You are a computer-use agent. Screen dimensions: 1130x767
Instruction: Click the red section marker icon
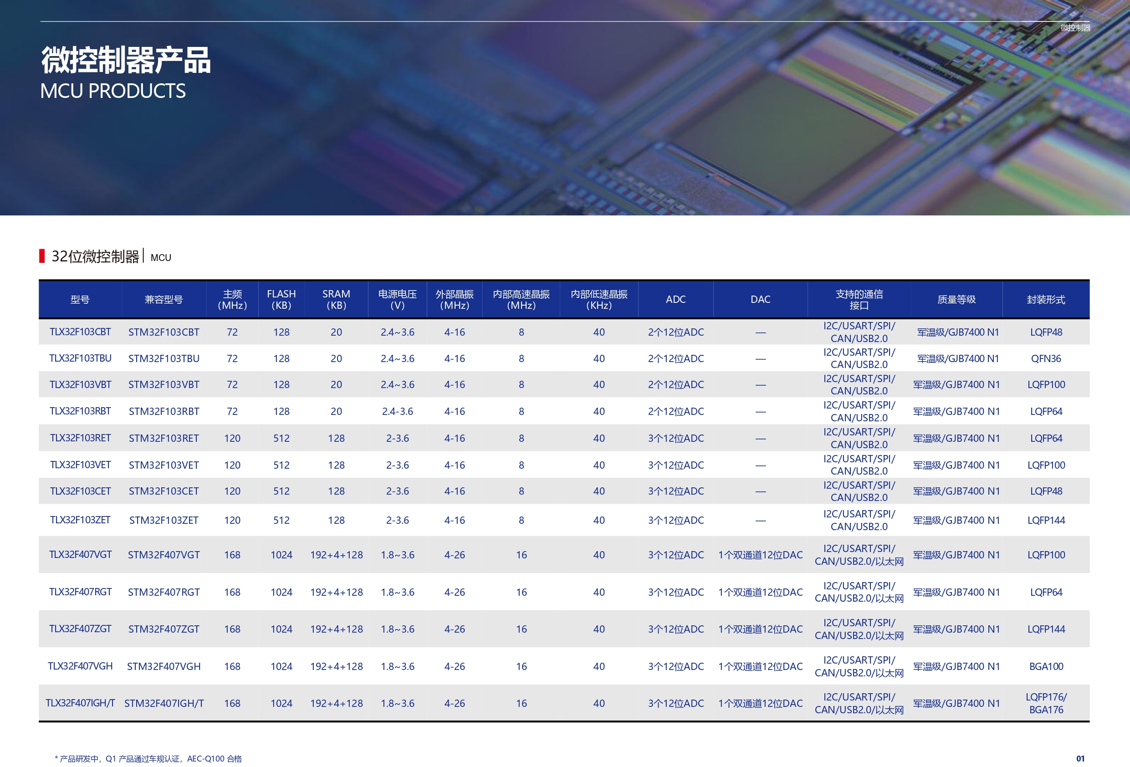[x=42, y=256]
